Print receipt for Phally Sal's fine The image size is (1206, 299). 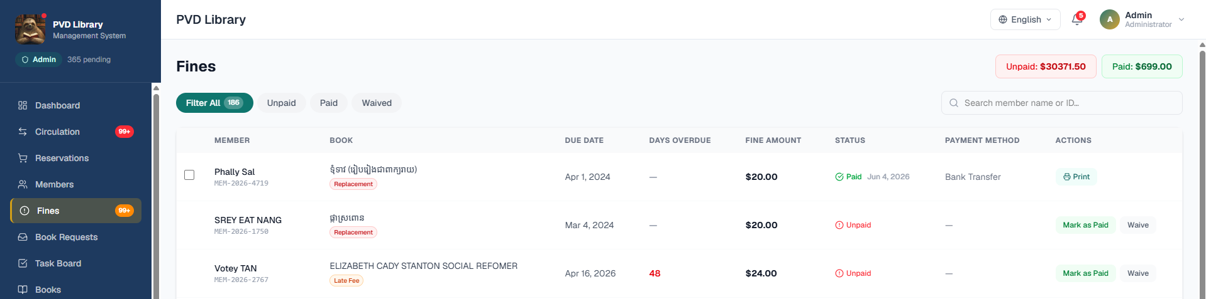click(x=1076, y=177)
